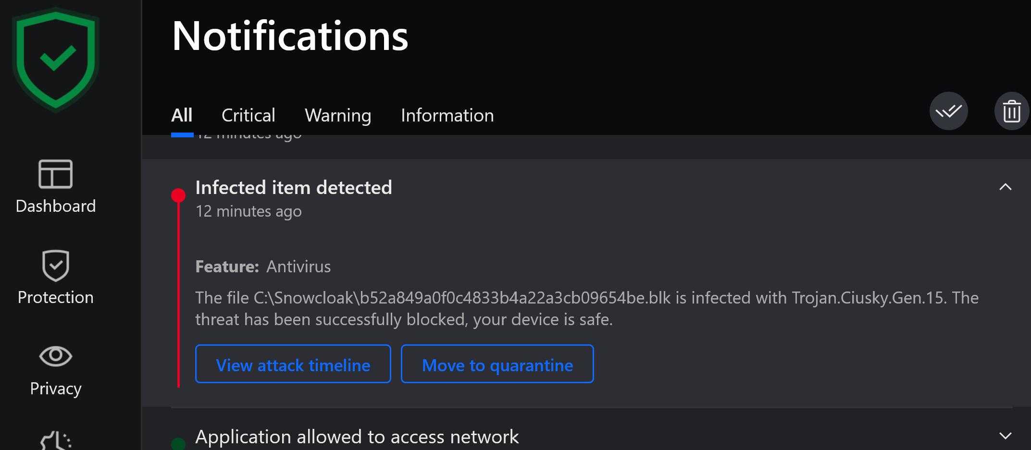
Task: Select the All notifications tab
Action: pos(182,115)
